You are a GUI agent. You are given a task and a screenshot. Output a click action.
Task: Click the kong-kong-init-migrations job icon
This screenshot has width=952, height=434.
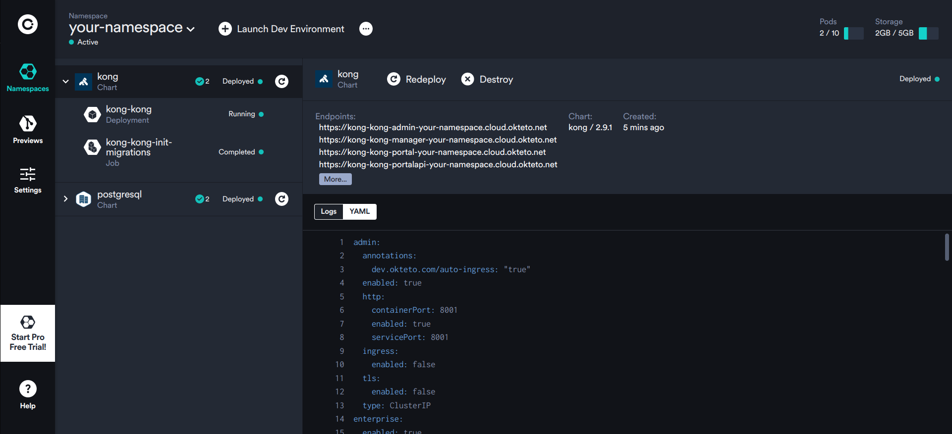point(92,147)
